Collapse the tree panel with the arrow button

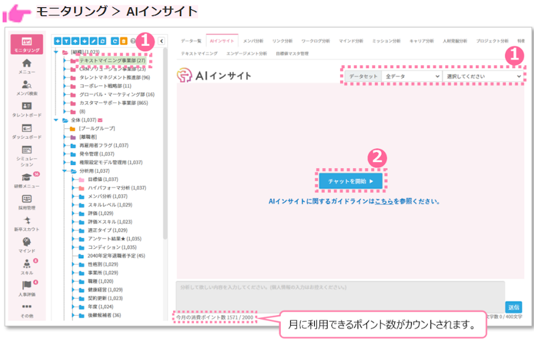[162, 41]
